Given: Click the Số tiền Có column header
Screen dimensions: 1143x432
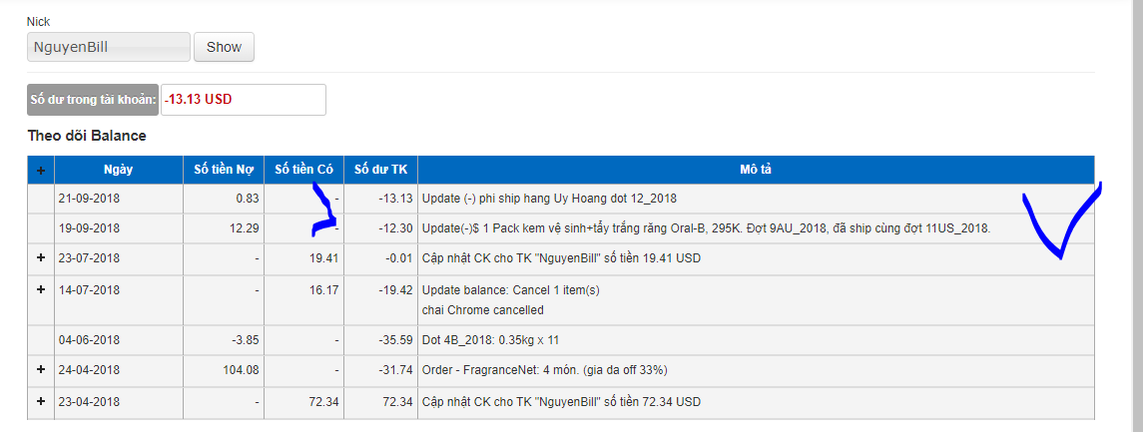Looking at the screenshot, I should [x=303, y=170].
